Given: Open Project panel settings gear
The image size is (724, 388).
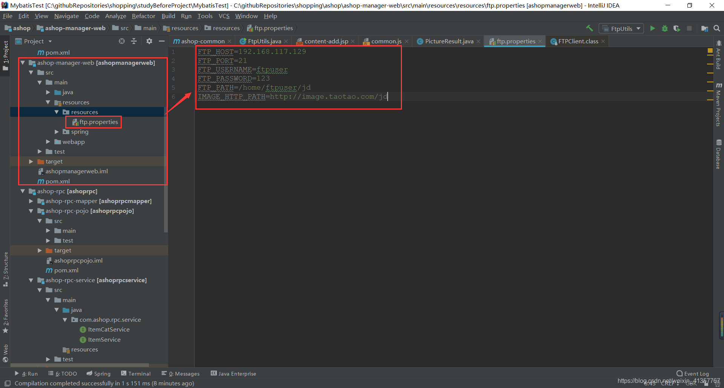Looking at the screenshot, I should 149,41.
